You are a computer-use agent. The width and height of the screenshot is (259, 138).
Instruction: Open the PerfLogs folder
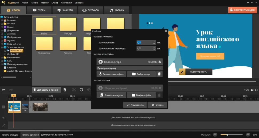point(68,25)
